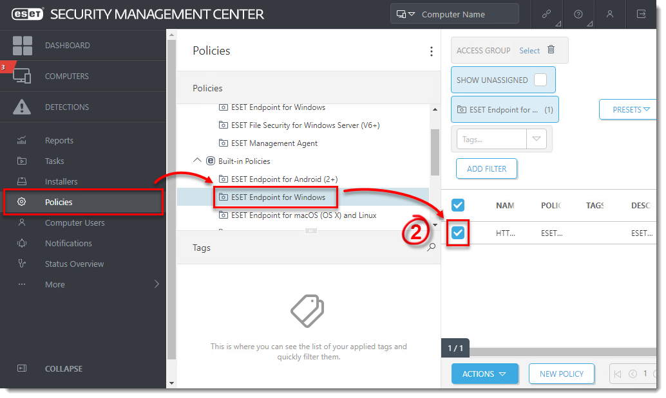Open Installers in the sidebar
Screen dimensions: 666x398
pyautogui.click(x=61, y=181)
